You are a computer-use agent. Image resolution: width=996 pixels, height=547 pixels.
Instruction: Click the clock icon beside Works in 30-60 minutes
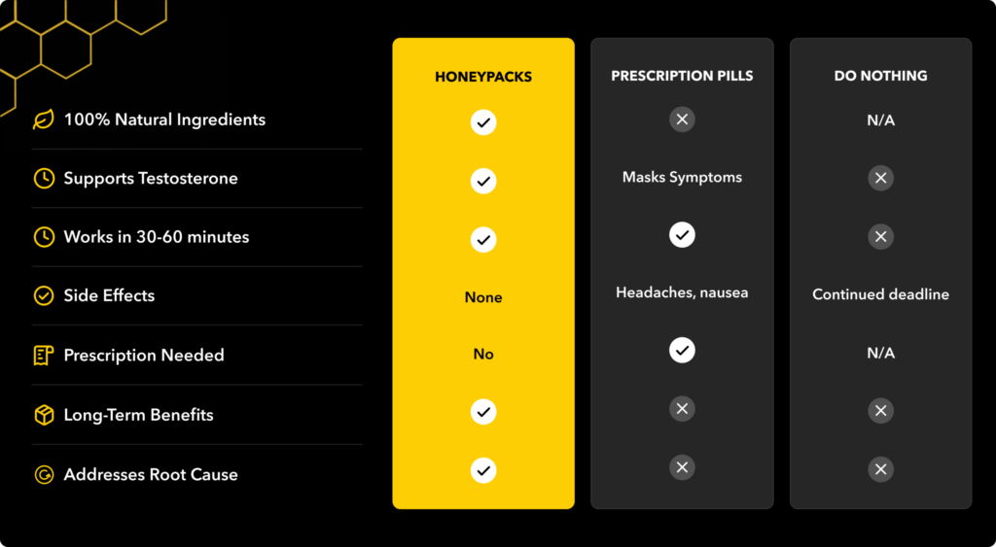click(43, 237)
